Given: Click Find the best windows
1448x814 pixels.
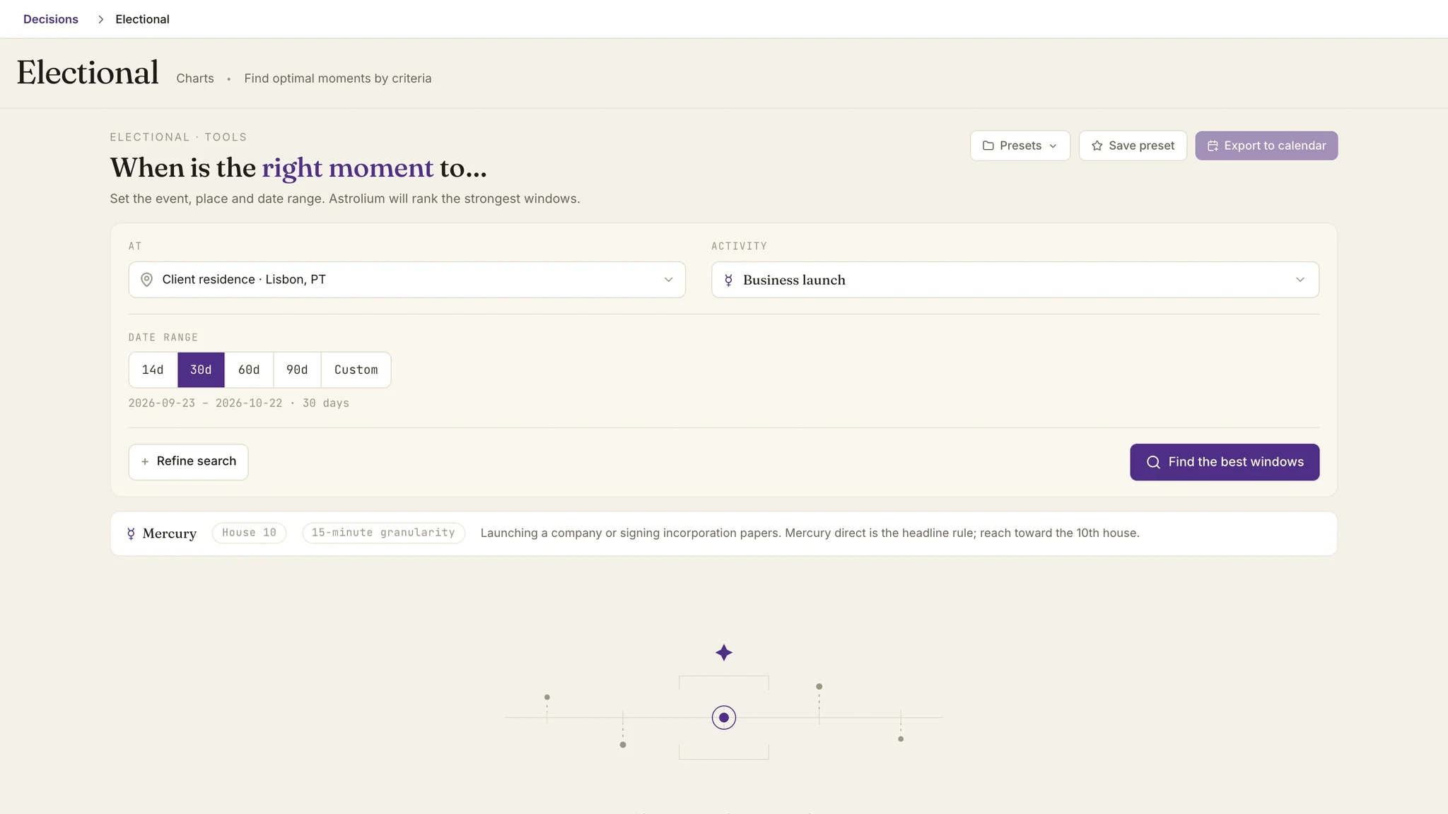Looking at the screenshot, I should (x=1224, y=462).
